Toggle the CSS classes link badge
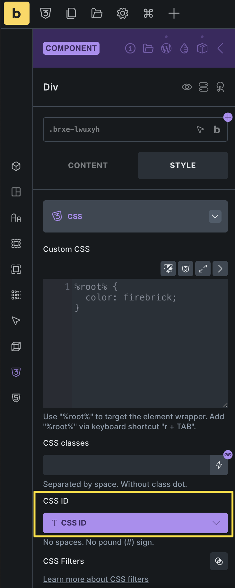The image size is (235, 588). tap(228, 455)
